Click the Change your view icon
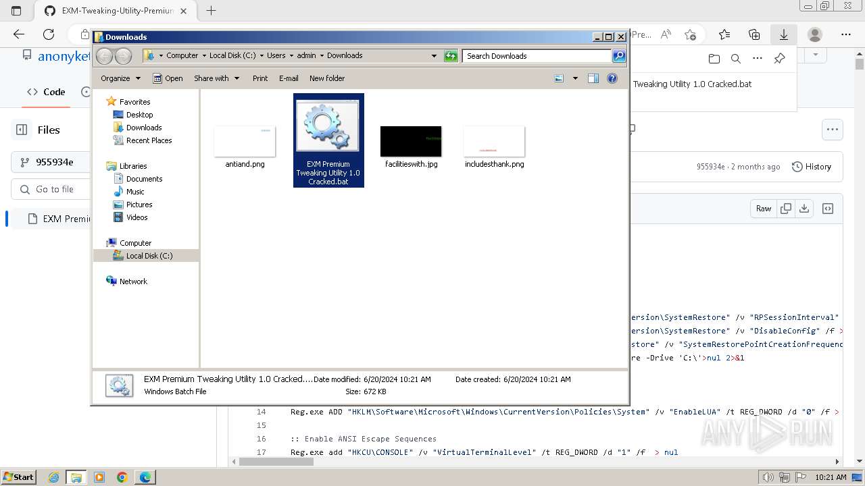865x486 pixels. 559,78
